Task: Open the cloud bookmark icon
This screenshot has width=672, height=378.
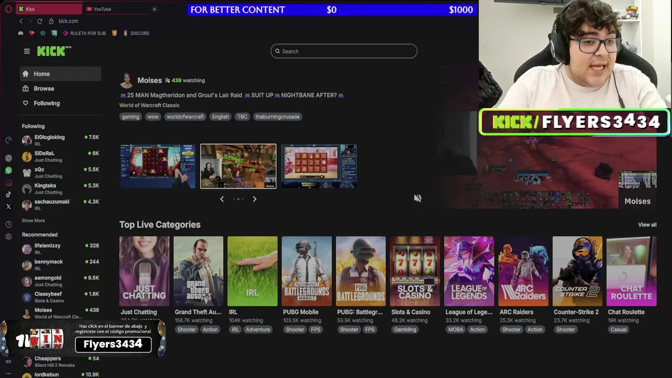Action: click(x=20, y=33)
